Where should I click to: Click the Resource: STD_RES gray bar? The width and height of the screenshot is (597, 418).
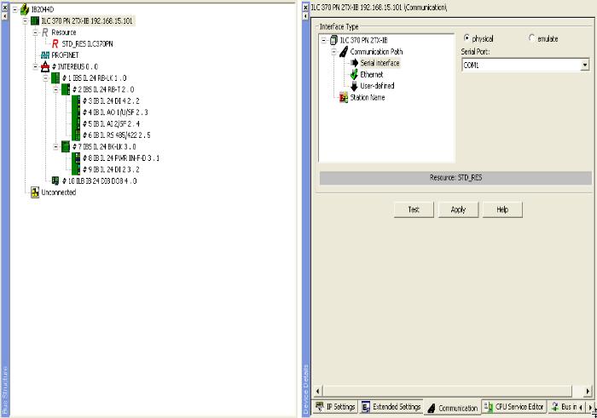(455, 178)
